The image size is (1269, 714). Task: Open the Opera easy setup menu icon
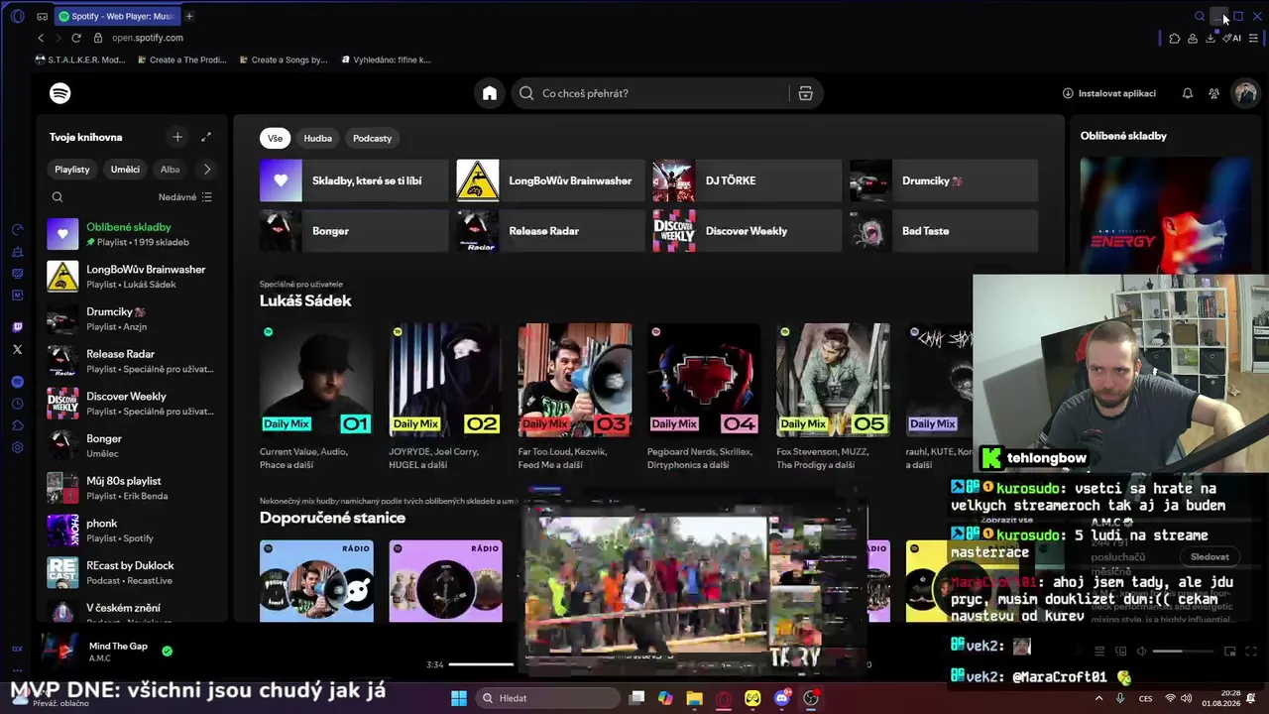(x=1253, y=38)
